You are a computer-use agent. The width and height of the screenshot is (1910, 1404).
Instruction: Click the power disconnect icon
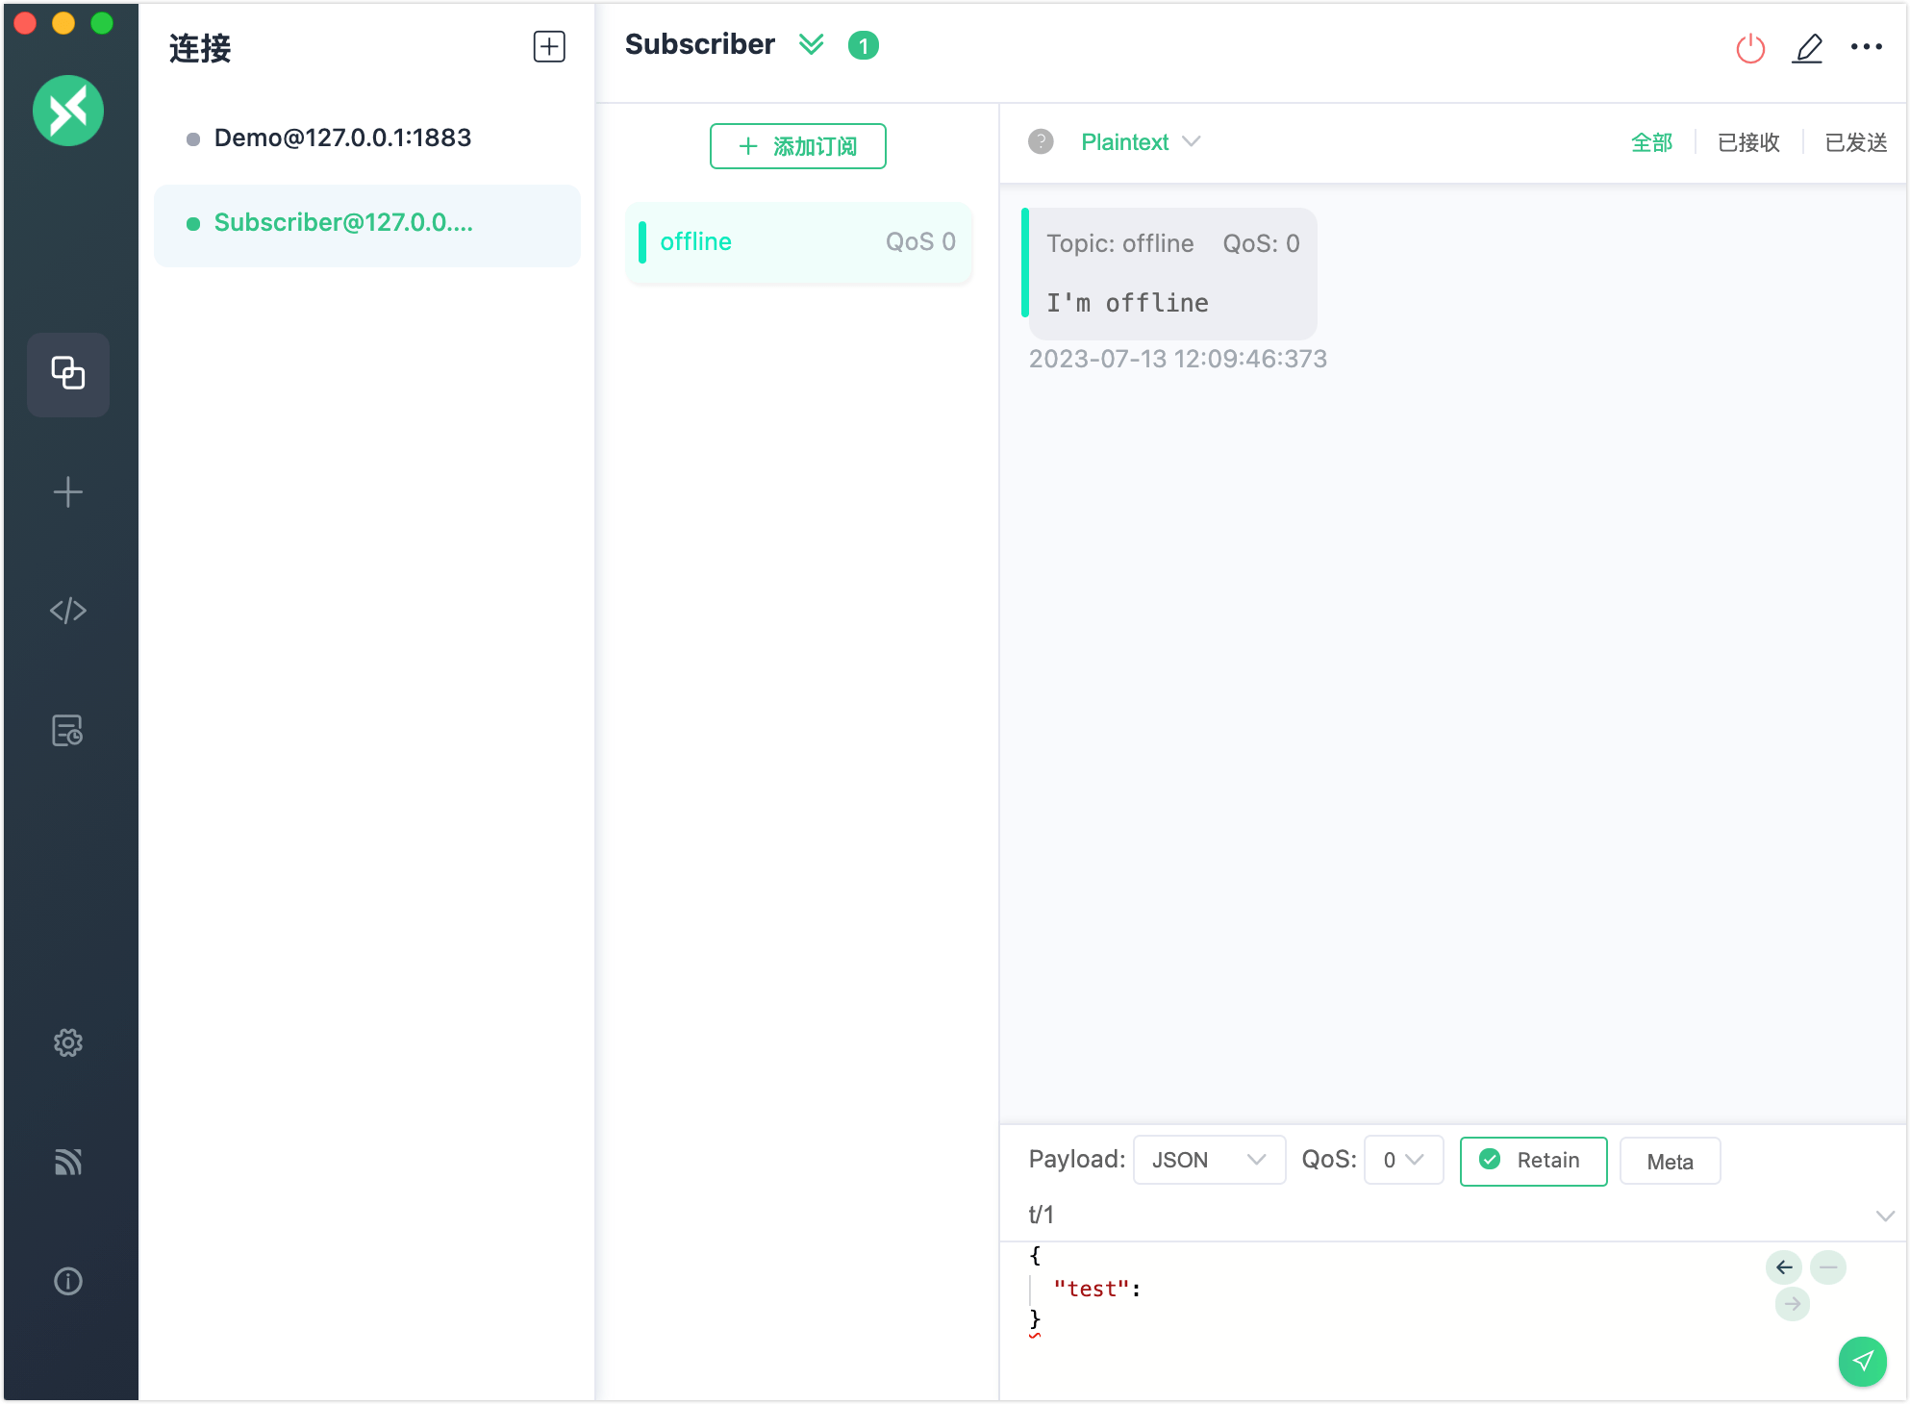pos(1749,47)
